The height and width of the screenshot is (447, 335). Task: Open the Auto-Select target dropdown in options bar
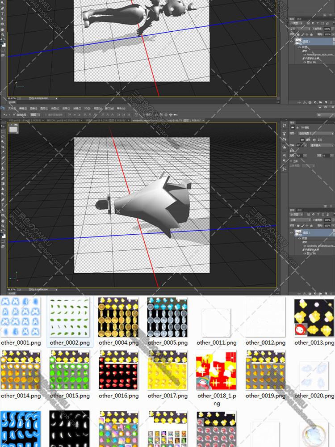[35, 114]
